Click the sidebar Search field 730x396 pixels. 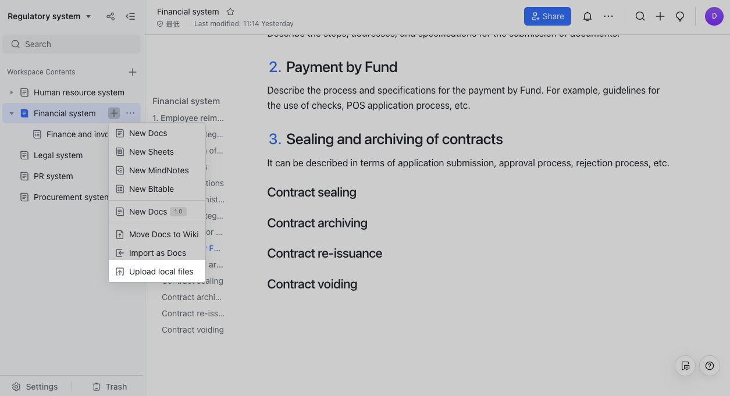[x=72, y=44]
